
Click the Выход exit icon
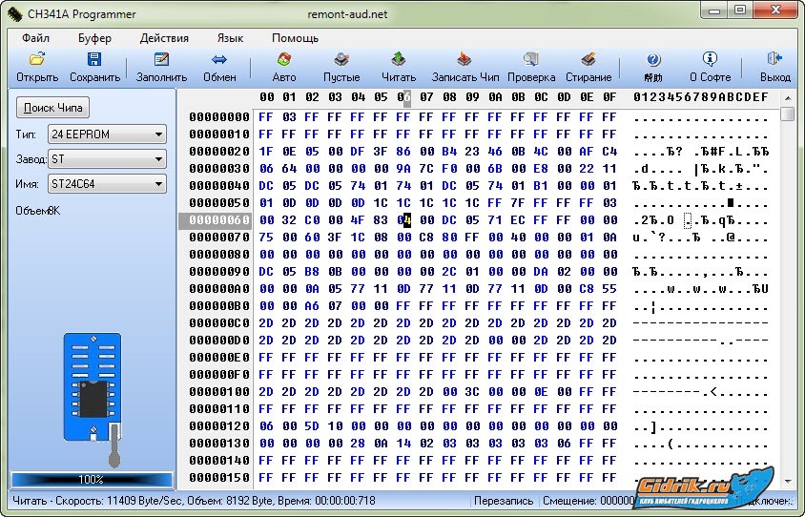pos(774,60)
